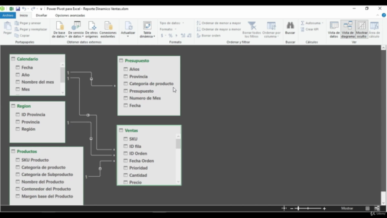Collapse the ribbon with the chevron
This screenshot has height=218, width=387.
coord(377,15)
